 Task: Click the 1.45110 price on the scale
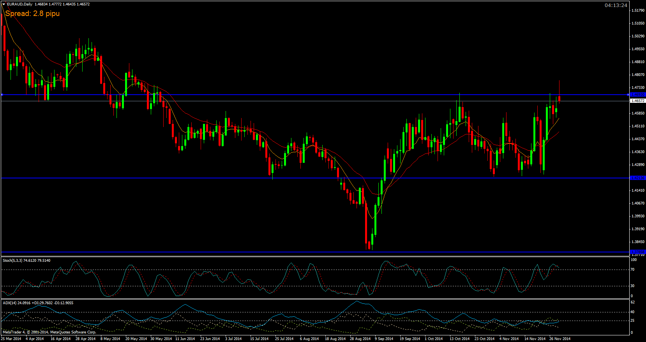click(x=638, y=126)
